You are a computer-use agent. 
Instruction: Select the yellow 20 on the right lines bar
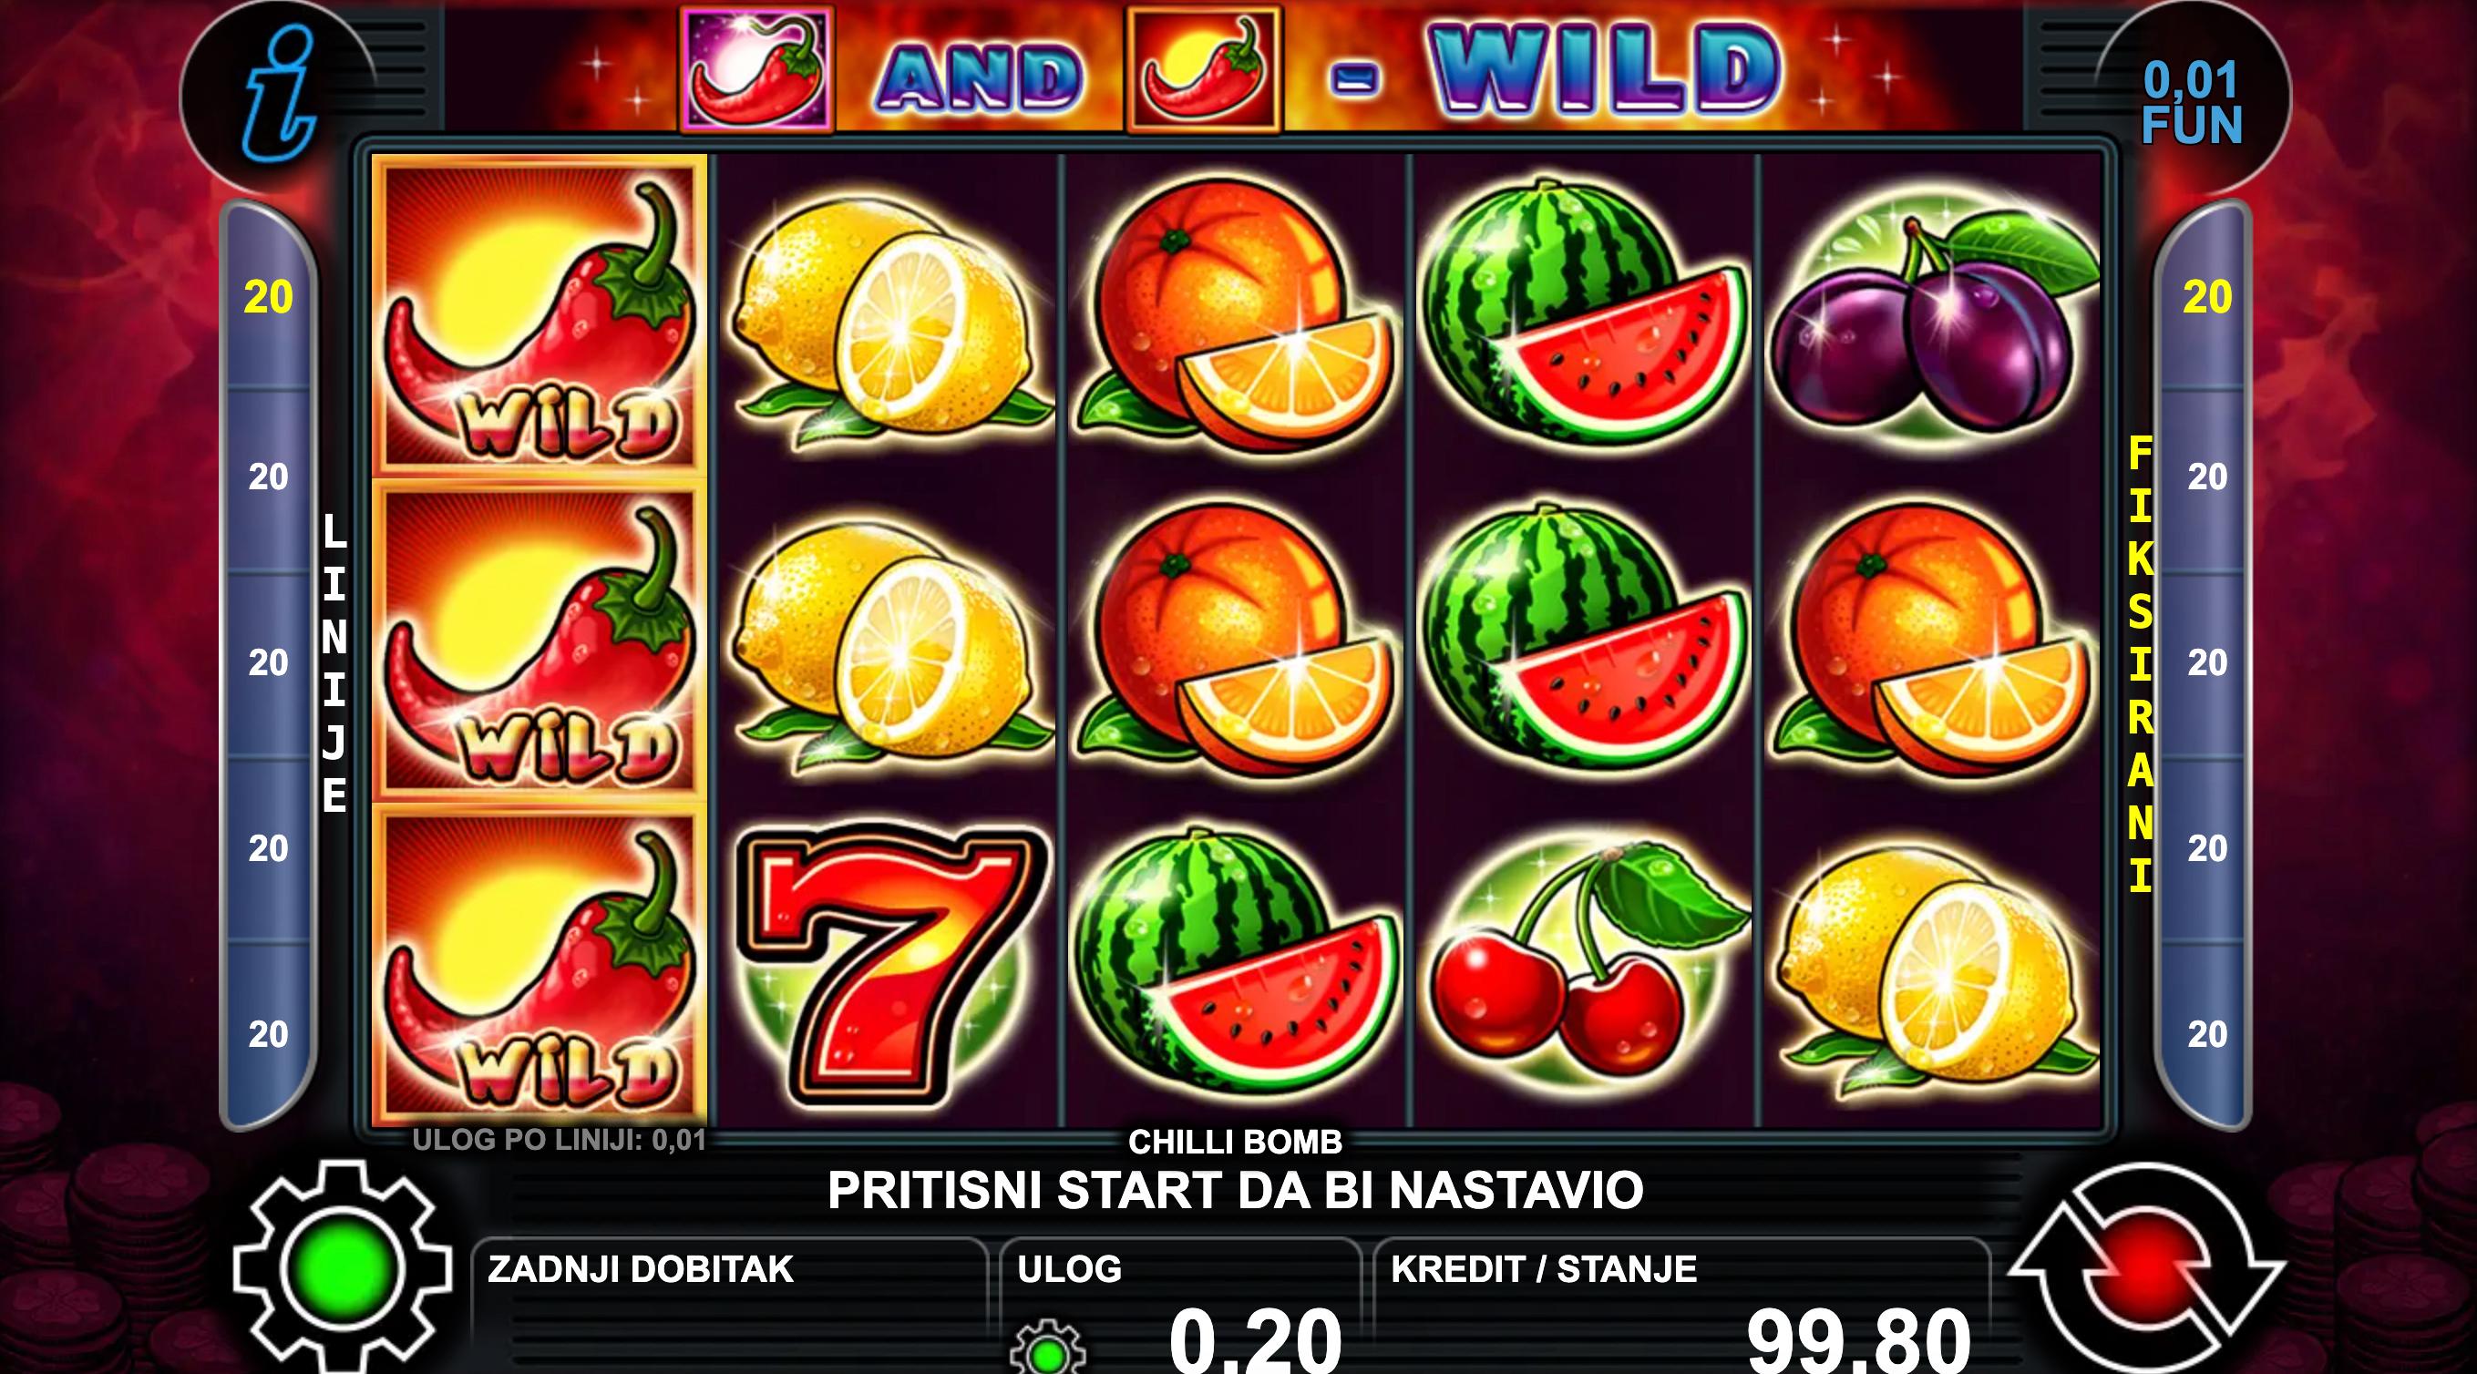[x=2207, y=298]
